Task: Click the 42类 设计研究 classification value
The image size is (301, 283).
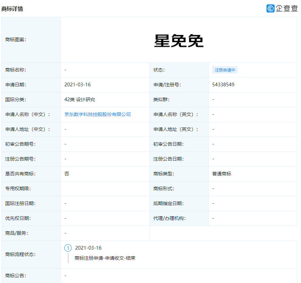Action: (80, 100)
